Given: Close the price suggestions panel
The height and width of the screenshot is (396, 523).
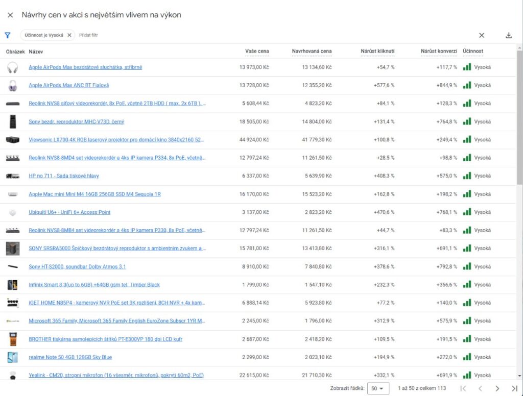Looking at the screenshot, I should [x=10, y=15].
